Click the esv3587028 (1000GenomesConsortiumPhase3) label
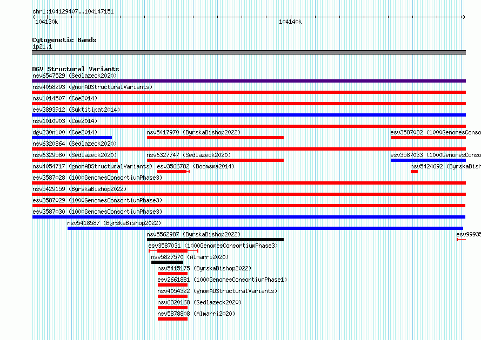Viewport: 481px width, 340px height. click(97, 178)
